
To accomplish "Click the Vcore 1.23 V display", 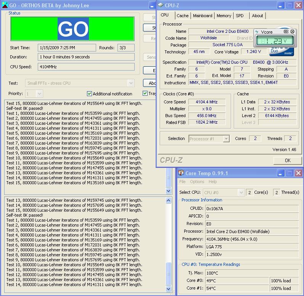I will 274,41.
